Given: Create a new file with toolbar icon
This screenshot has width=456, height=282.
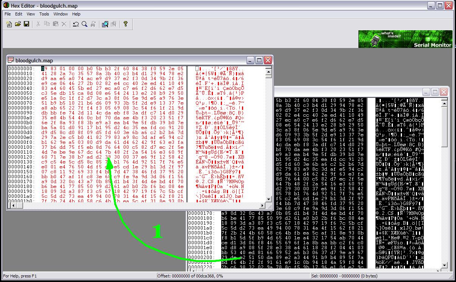Looking at the screenshot, I should [x=9, y=24].
